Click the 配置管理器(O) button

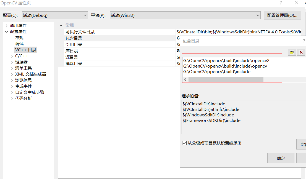282,15
